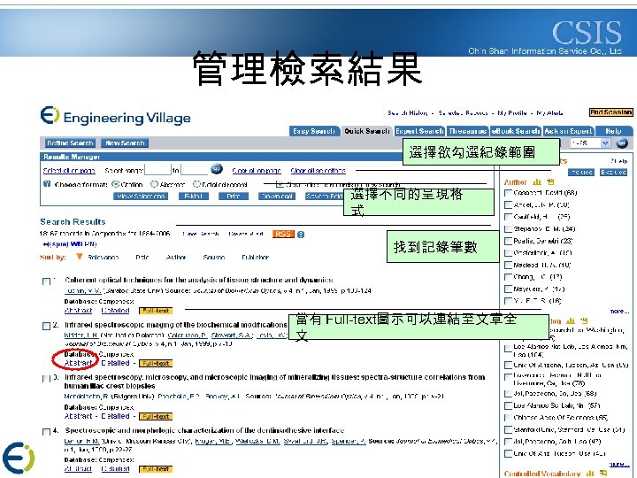The image size is (637, 478).
Task: Open the Search History link
Action: pos(408,113)
